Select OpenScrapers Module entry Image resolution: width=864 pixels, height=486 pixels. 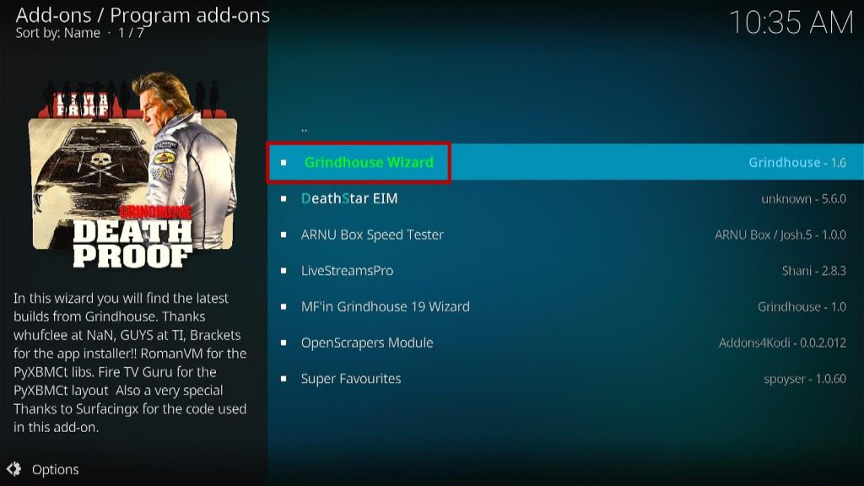click(x=565, y=343)
